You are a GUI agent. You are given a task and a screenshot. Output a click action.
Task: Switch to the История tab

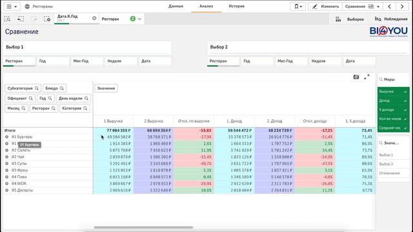(237, 6)
